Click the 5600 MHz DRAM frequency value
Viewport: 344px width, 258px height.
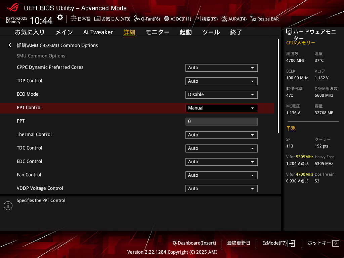[324, 95]
